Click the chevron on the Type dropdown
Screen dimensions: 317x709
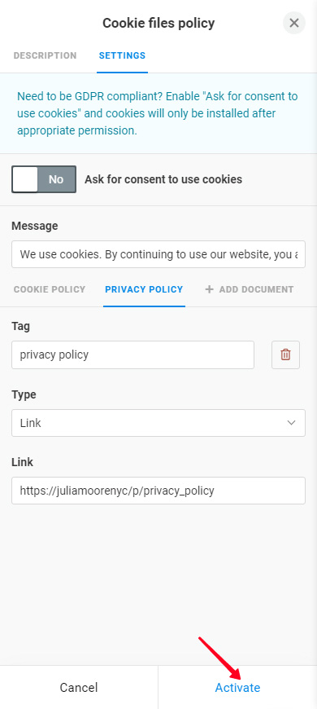[291, 423]
